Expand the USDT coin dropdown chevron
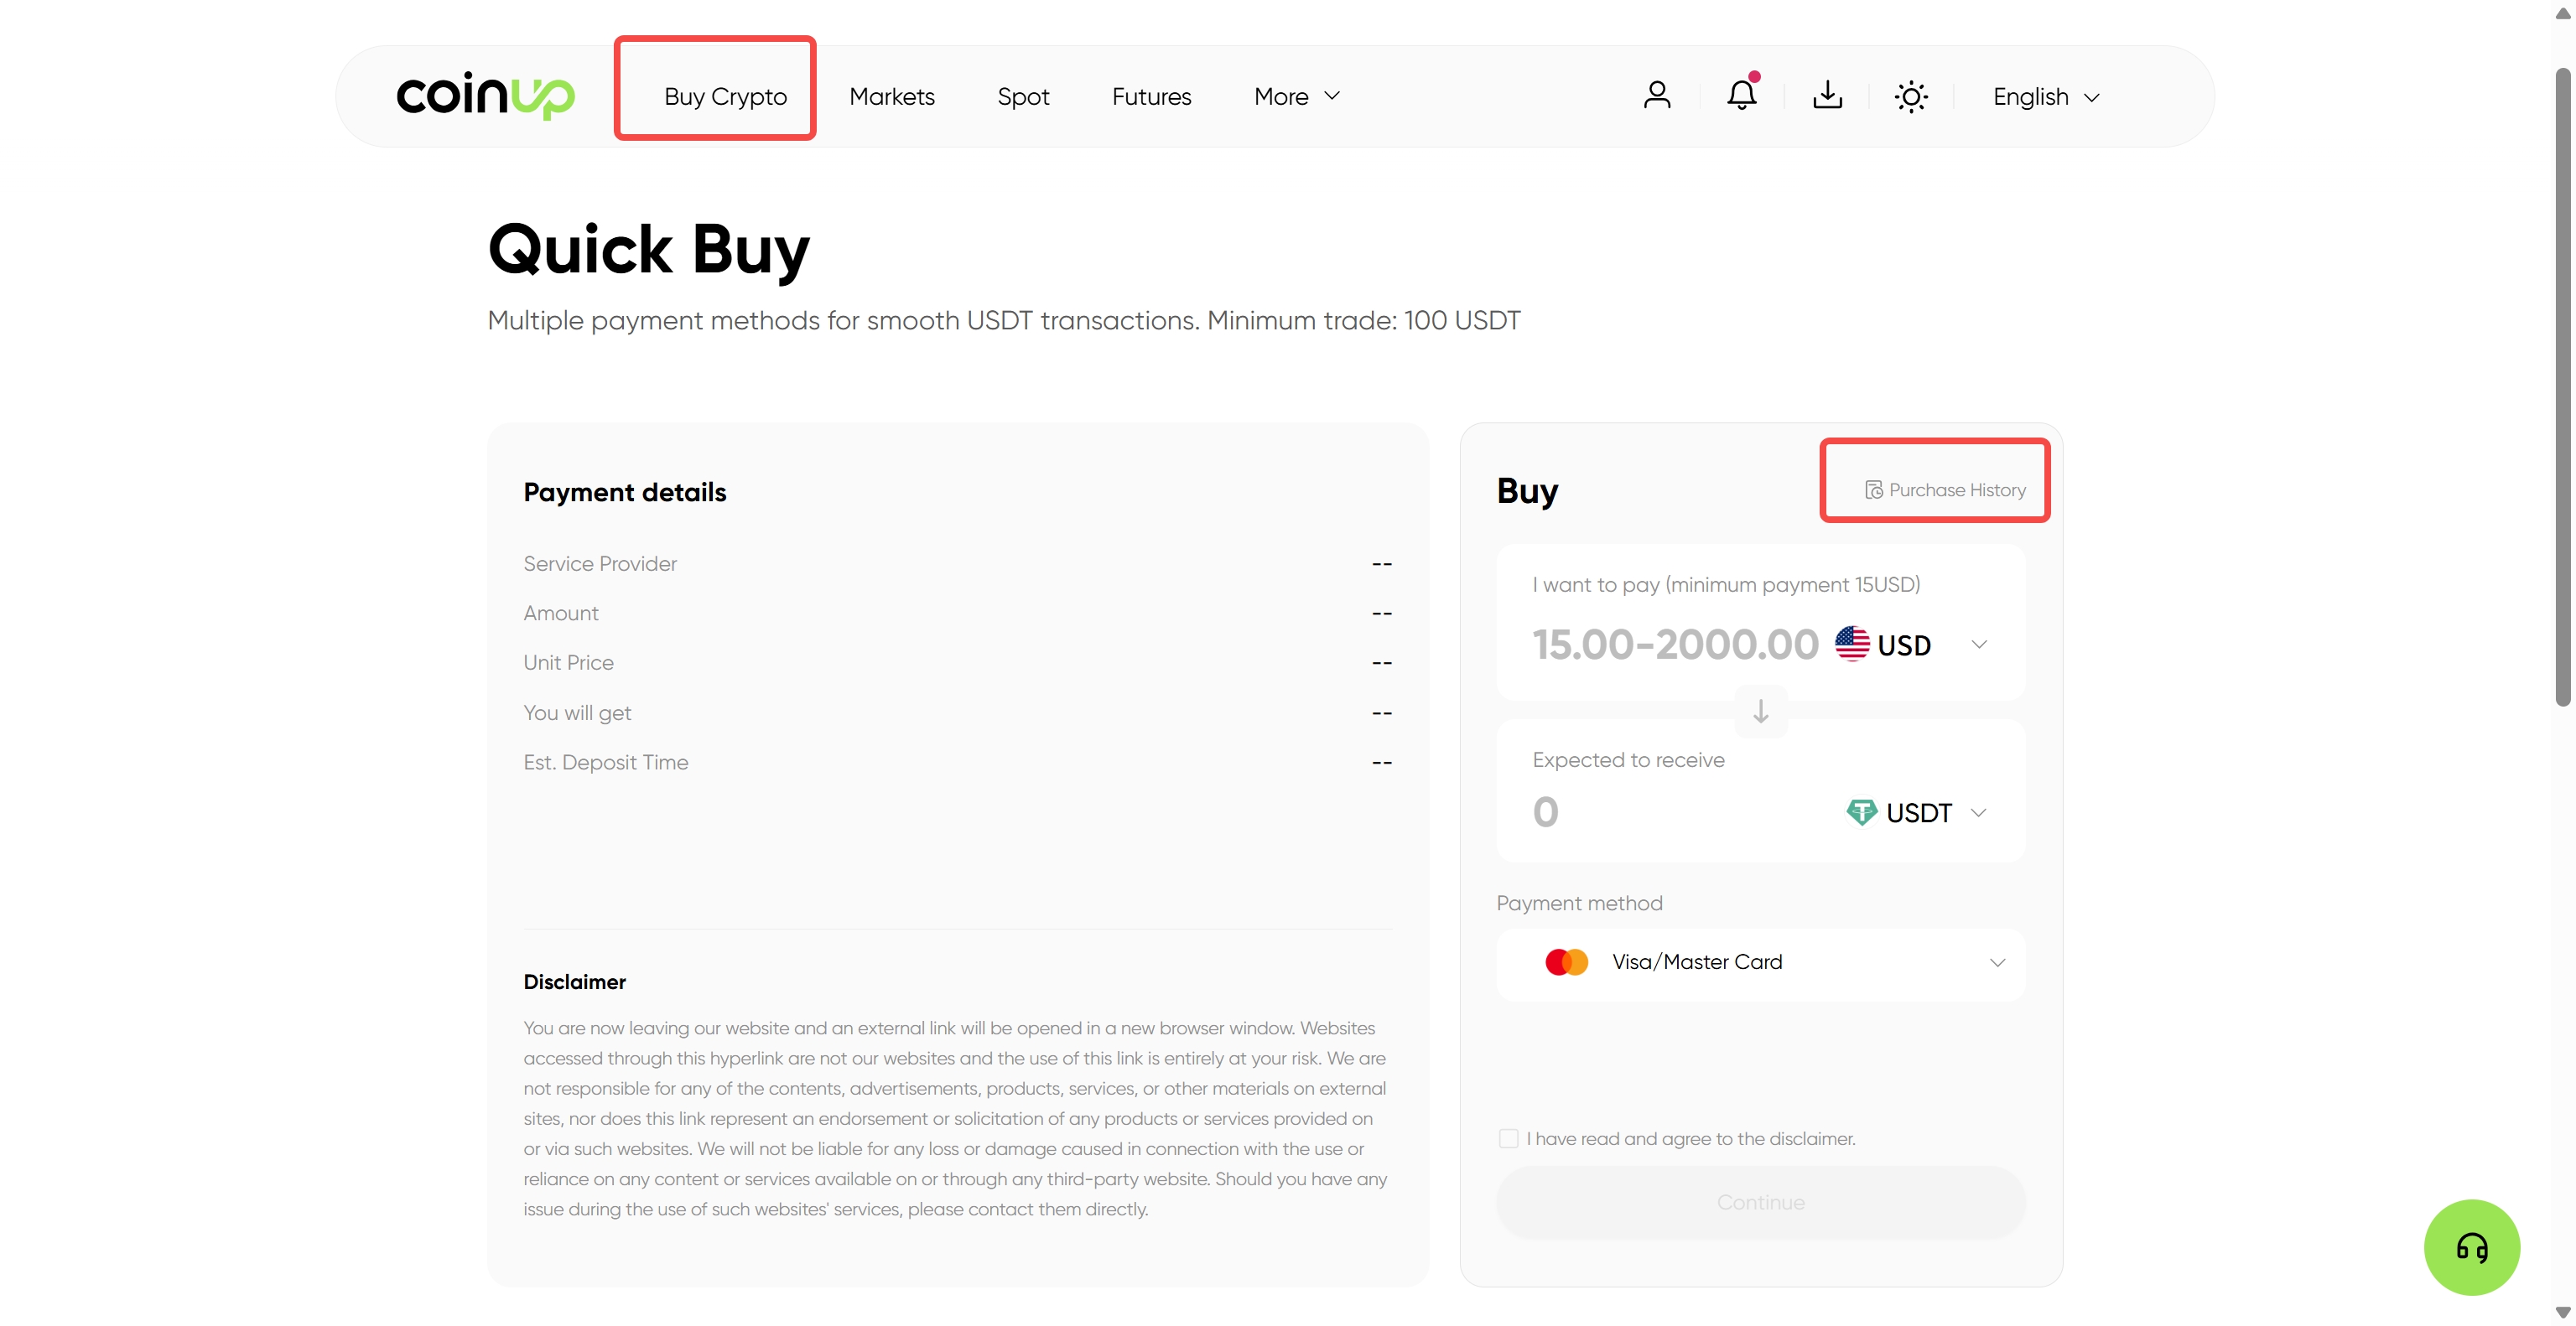 1978,812
